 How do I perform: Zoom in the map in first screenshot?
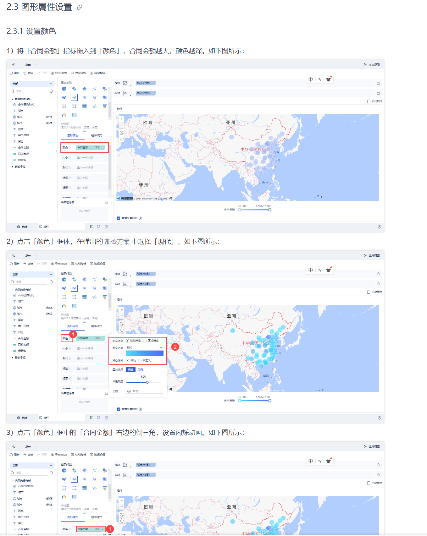click(122, 119)
